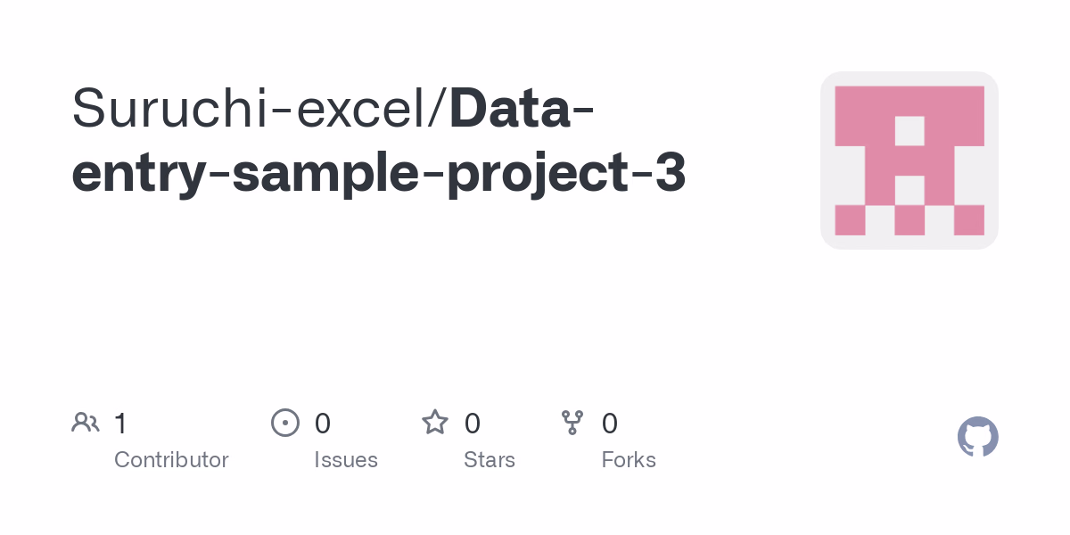Click the bottom-center pink square of the identicon
The height and width of the screenshot is (535, 1070).
click(x=909, y=220)
